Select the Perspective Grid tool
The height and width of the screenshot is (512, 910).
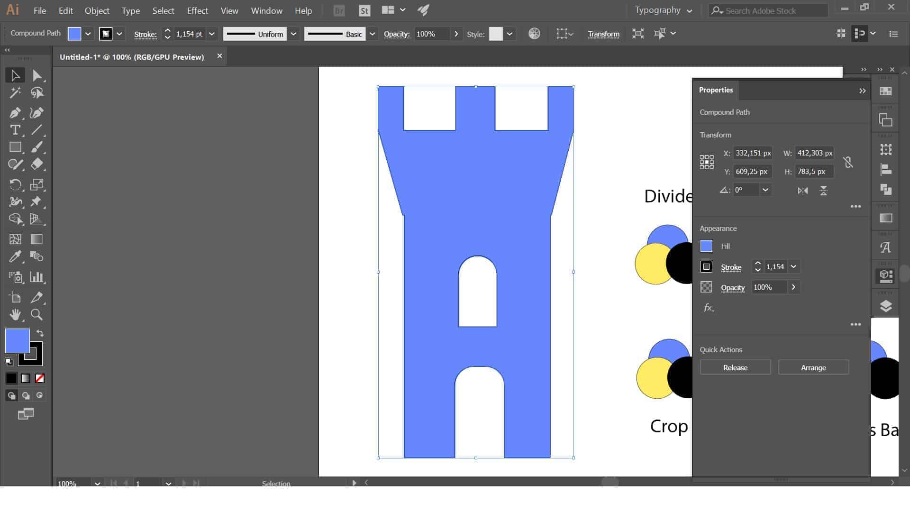coord(37,219)
